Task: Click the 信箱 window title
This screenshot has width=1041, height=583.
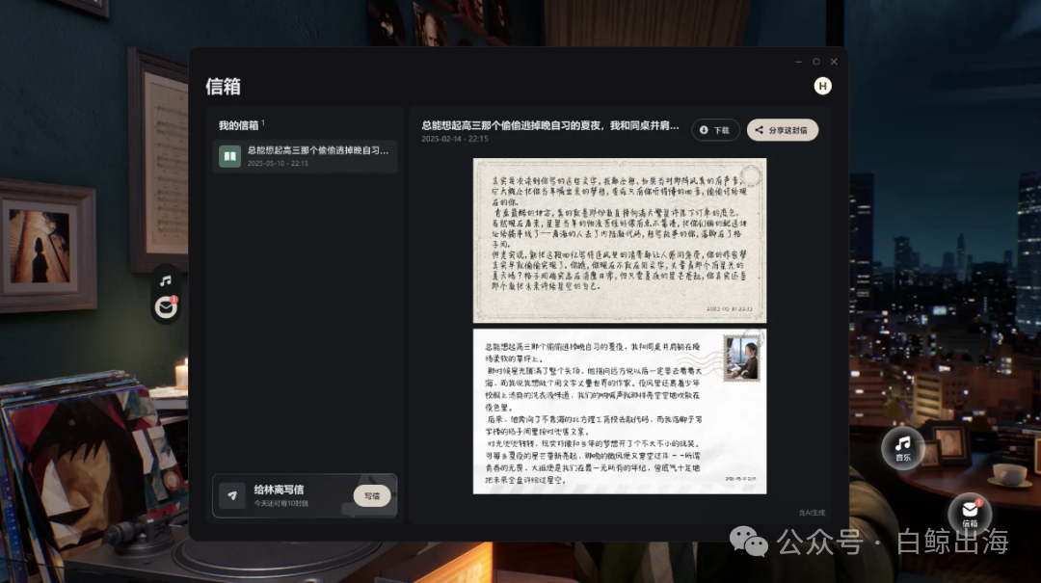Action: point(223,87)
